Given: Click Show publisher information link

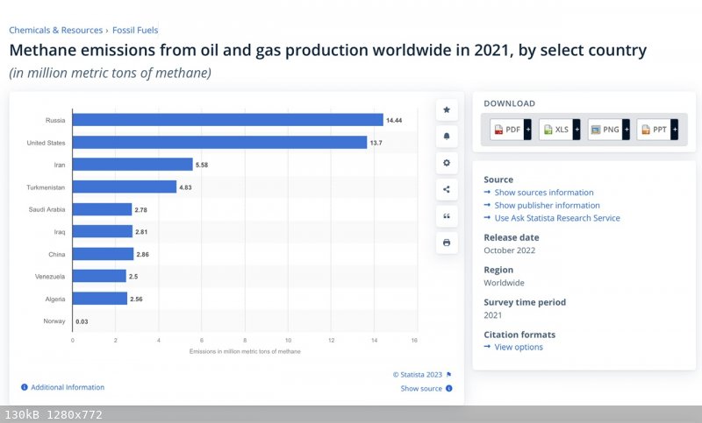Looking at the screenshot, I should pyautogui.click(x=547, y=206).
